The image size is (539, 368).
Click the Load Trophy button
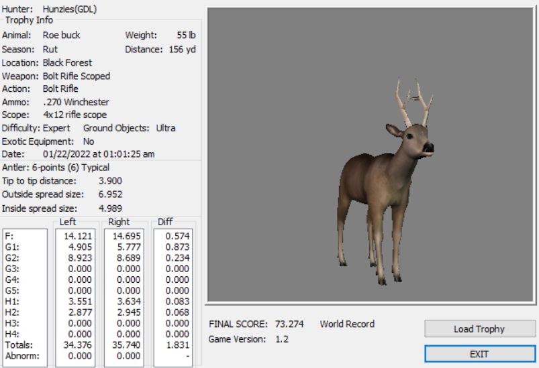(x=478, y=329)
